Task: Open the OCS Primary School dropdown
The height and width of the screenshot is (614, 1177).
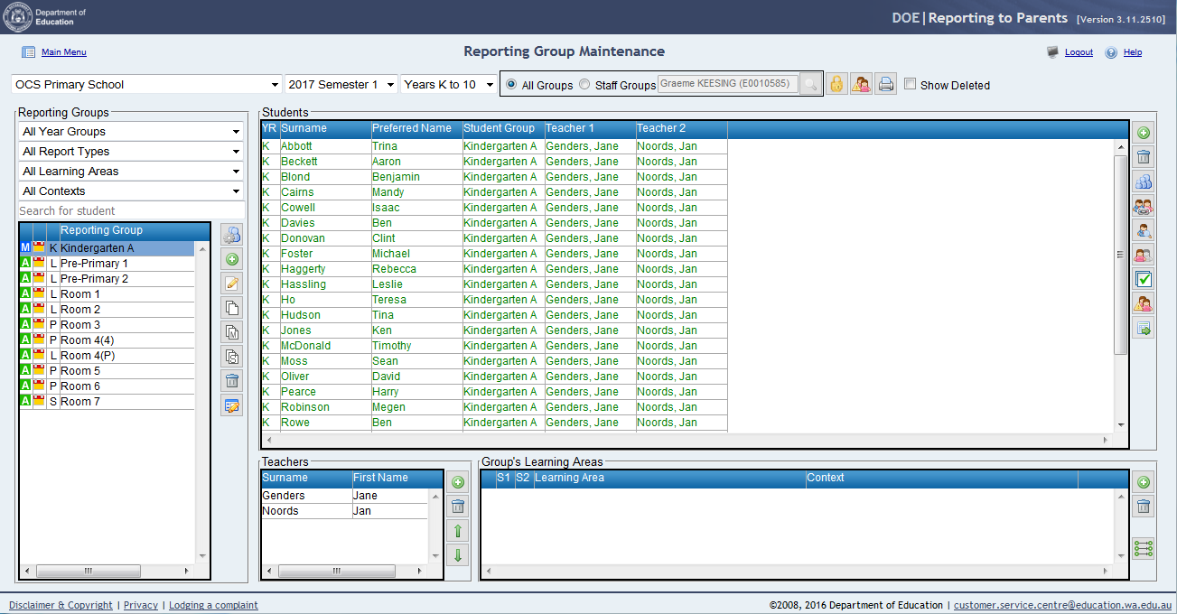Action: point(146,84)
